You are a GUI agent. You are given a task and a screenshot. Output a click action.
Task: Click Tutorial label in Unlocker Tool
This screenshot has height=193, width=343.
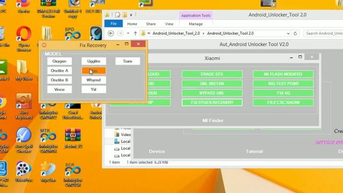coord(254,151)
